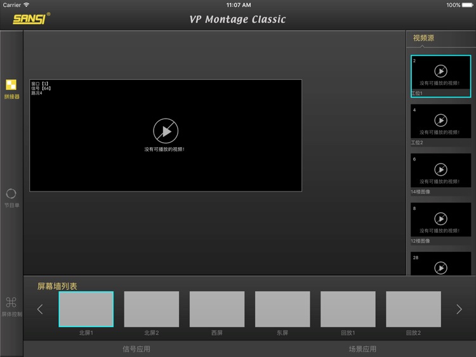Click the 窗口【1】window info text
476x357 pixels.
tap(40, 84)
